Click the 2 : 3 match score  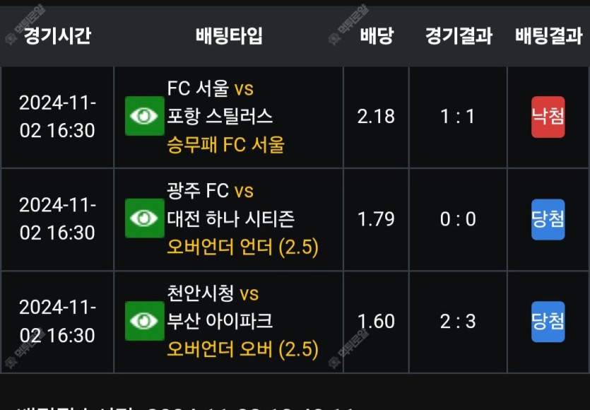(458, 322)
